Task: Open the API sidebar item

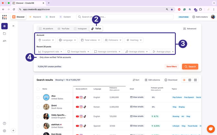Action: [5, 41]
